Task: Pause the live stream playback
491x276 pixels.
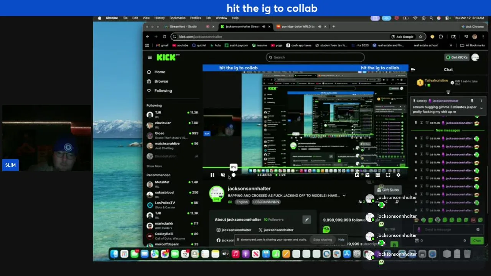Action: click(x=212, y=175)
